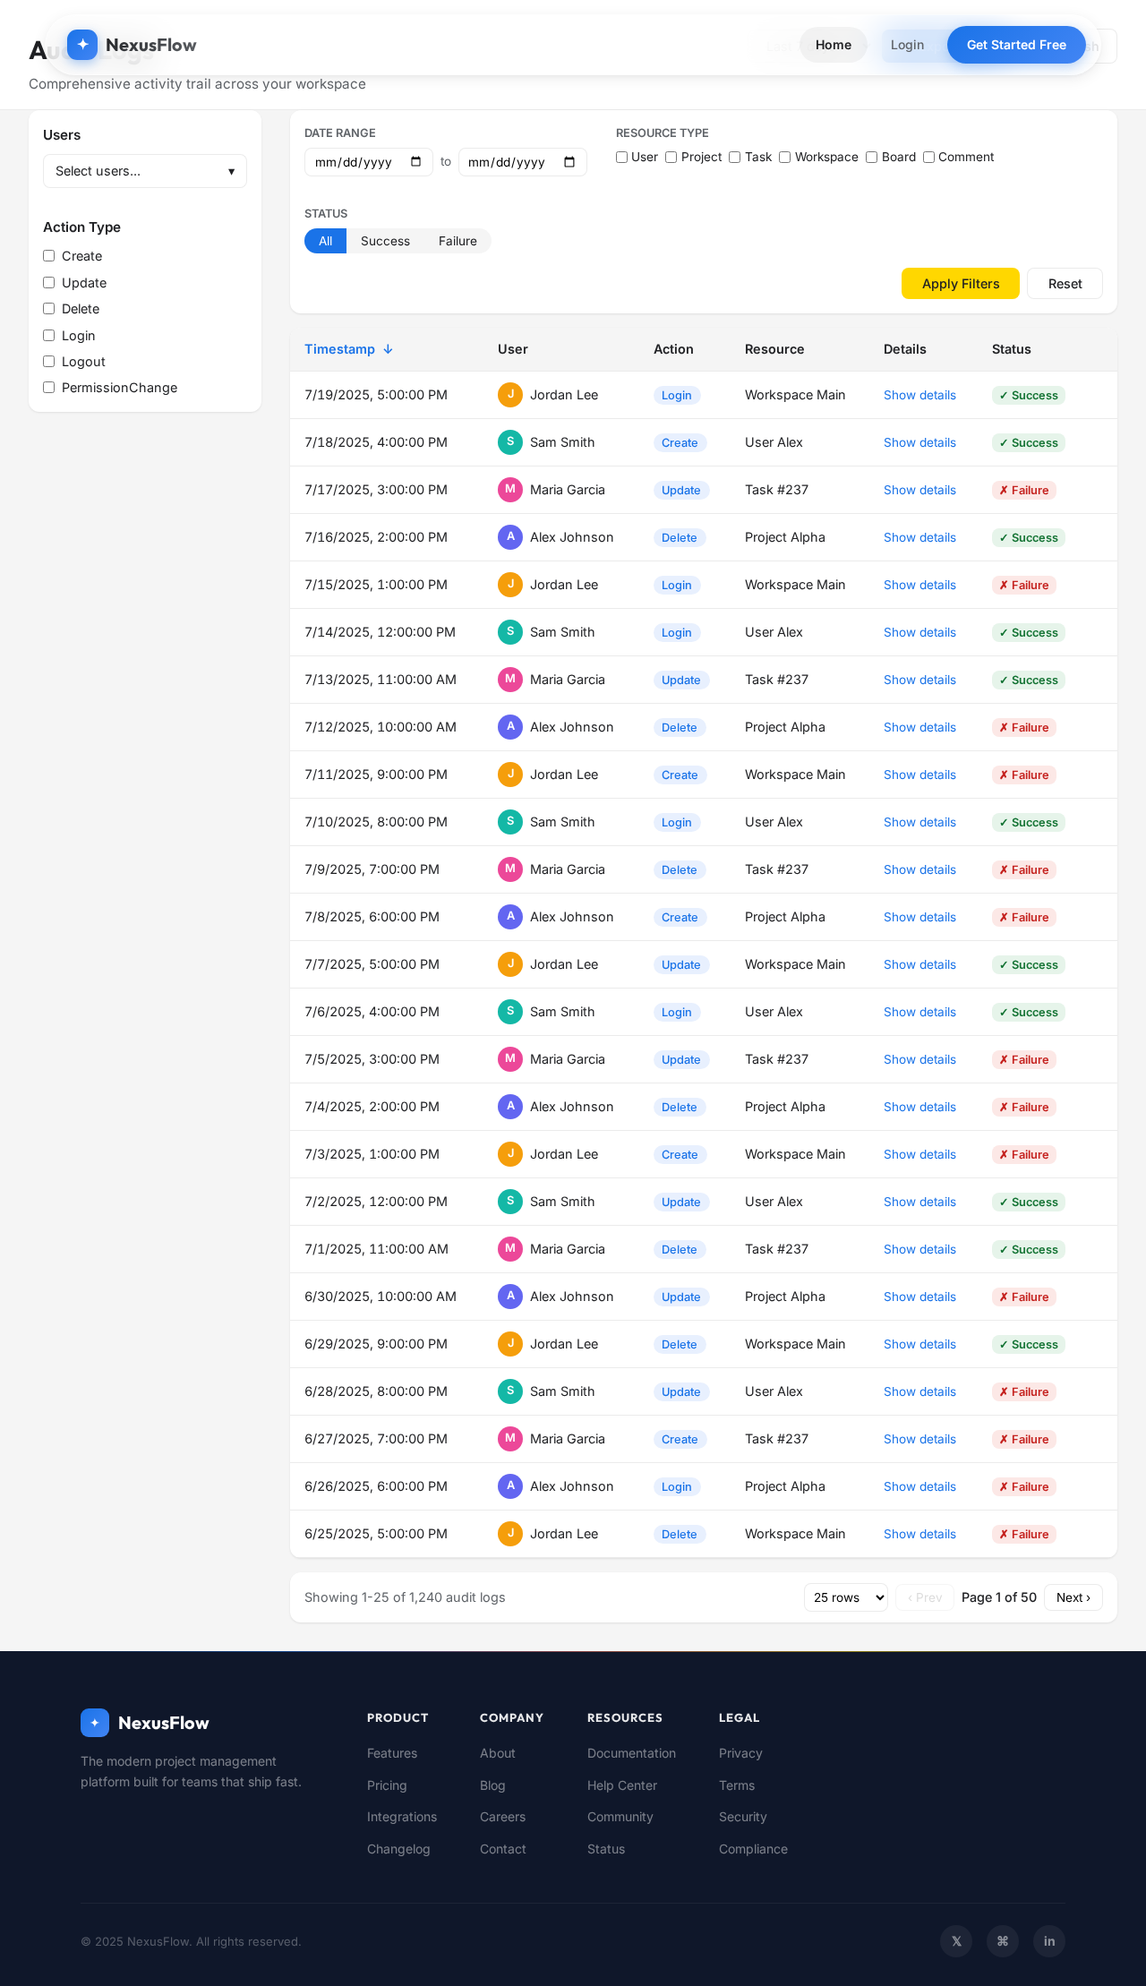Click Alex Johnson avatar in 7/12/2025 row
The image size is (1146, 1986).
(510, 727)
